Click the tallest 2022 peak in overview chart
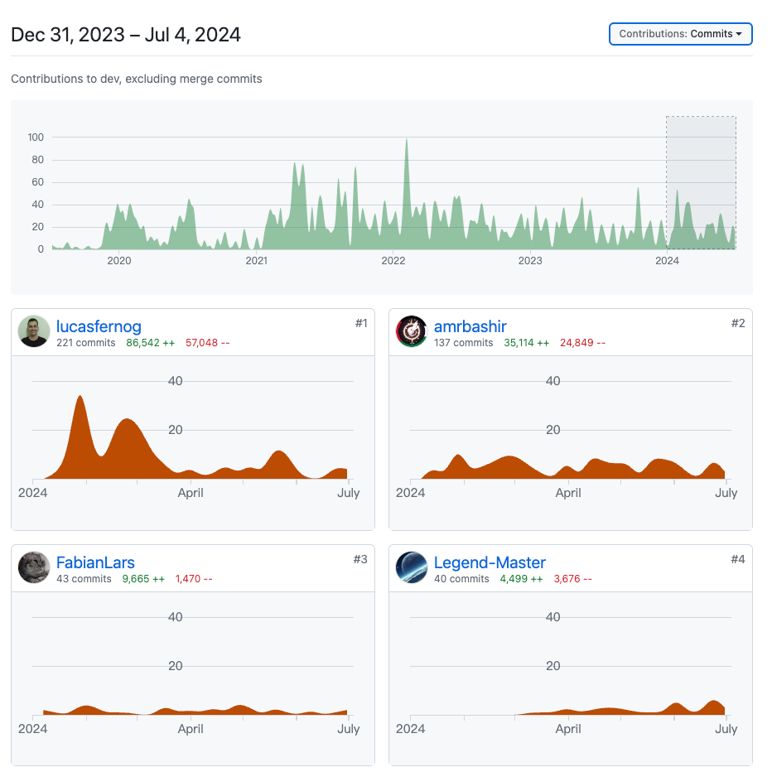This screenshot has height=772, width=772. 406,141
